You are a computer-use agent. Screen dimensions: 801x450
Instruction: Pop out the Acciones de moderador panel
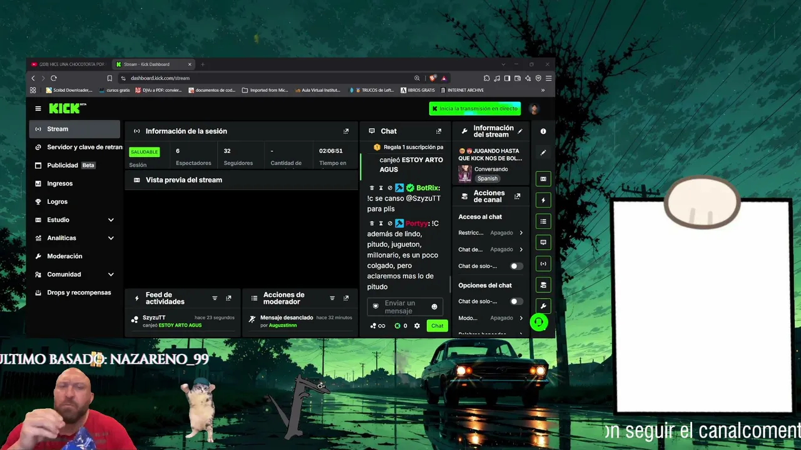[x=346, y=298]
